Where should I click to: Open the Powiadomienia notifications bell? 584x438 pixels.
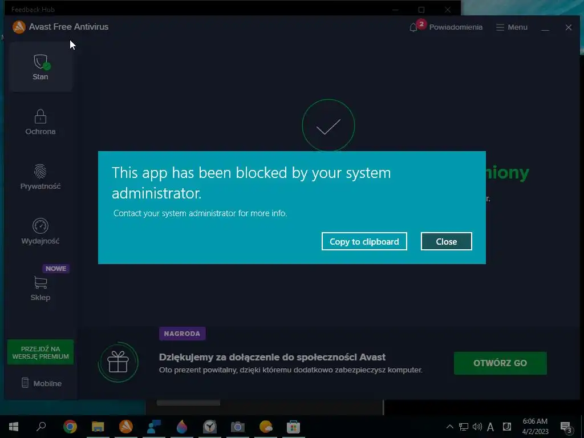[445, 27]
